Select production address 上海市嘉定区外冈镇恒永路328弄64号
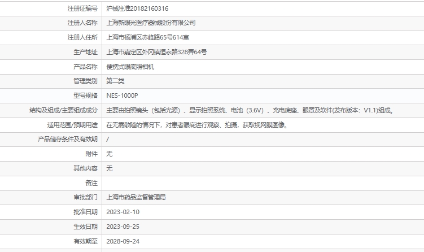 click(x=156, y=52)
